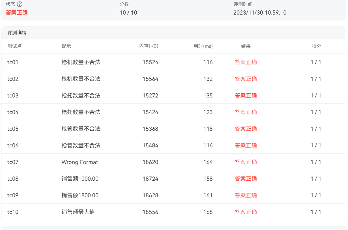Click the tc05 答案正确 result
Screen dimensions: 348x230
pyautogui.click(x=246, y=129)
